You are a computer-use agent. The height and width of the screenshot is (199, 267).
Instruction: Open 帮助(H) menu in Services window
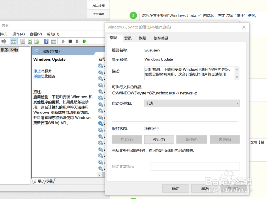click(x=53, y=34)
